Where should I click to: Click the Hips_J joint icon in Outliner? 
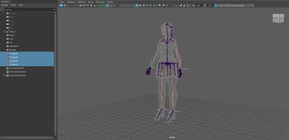click(8, 32)
